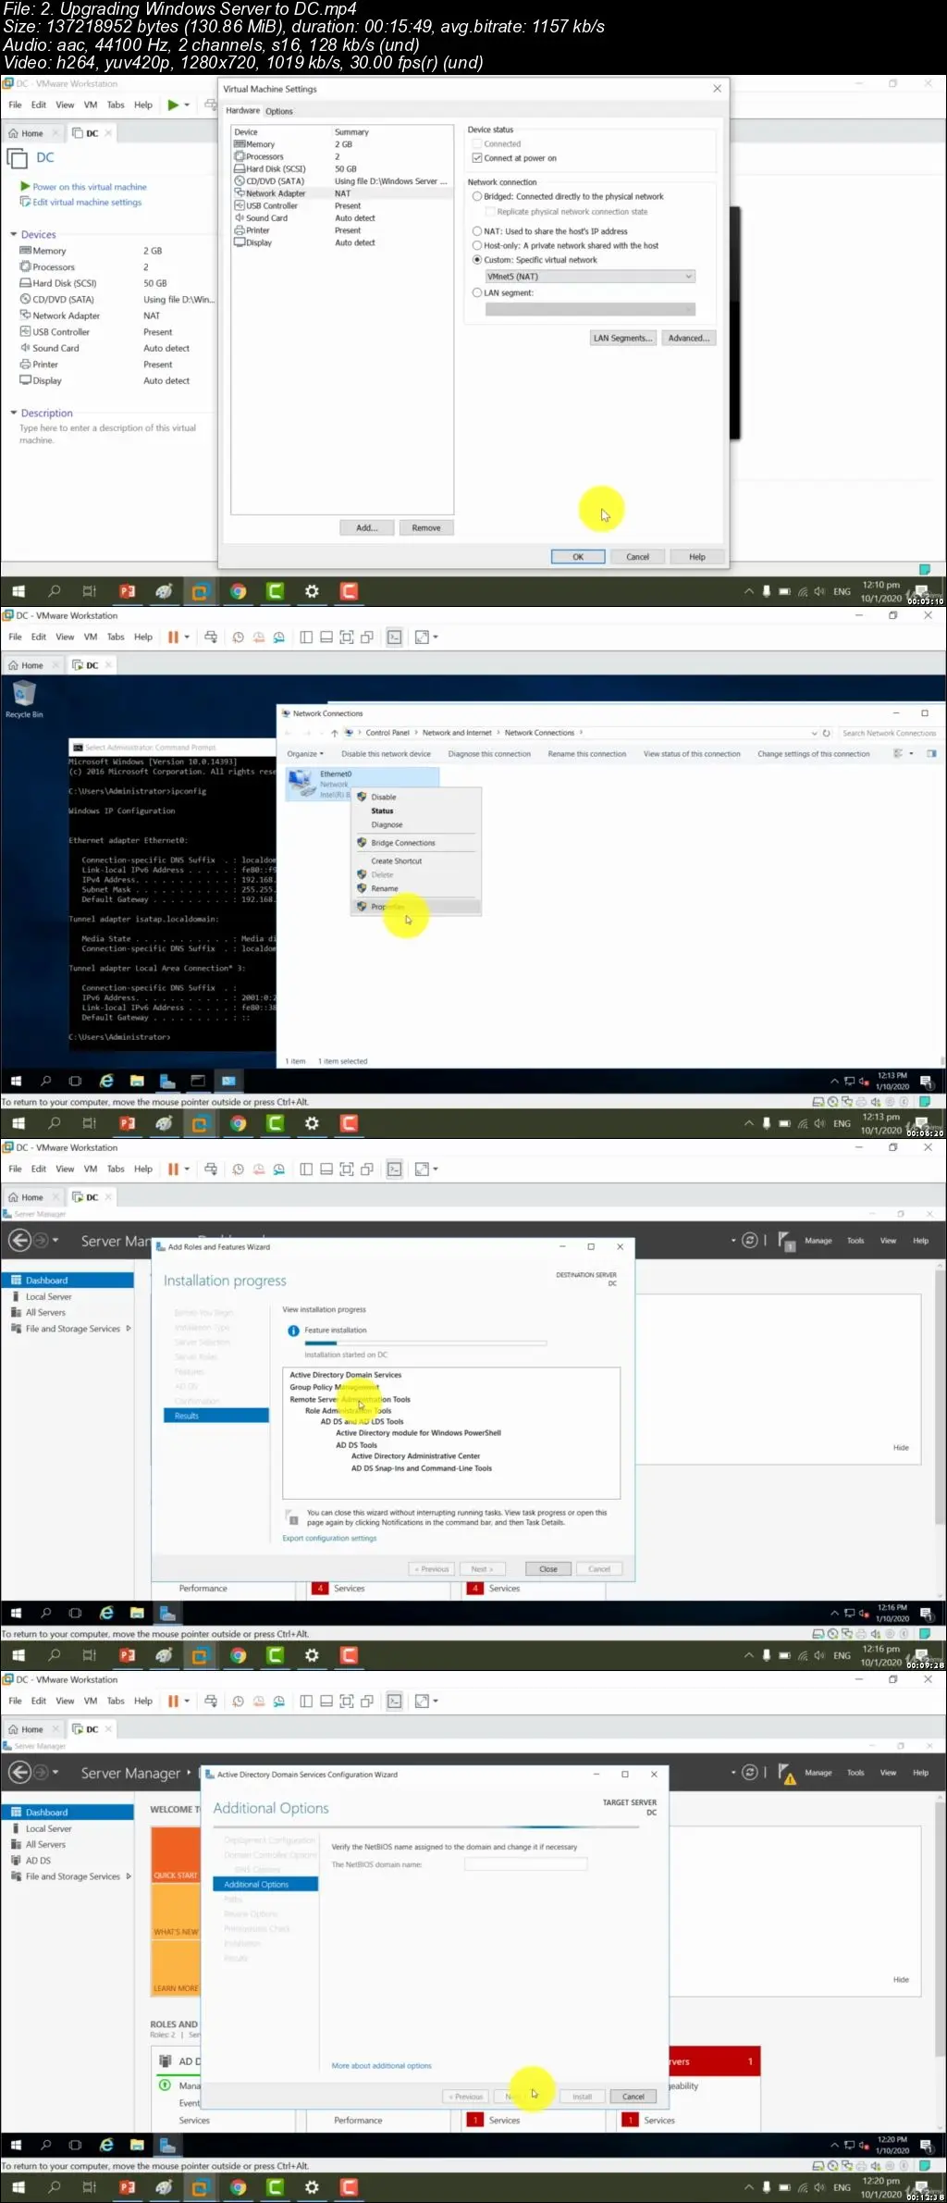This screenshot has height=2203, width=947.
Task: Select the Bridged network connection radio button
Action: pos(477,196)
